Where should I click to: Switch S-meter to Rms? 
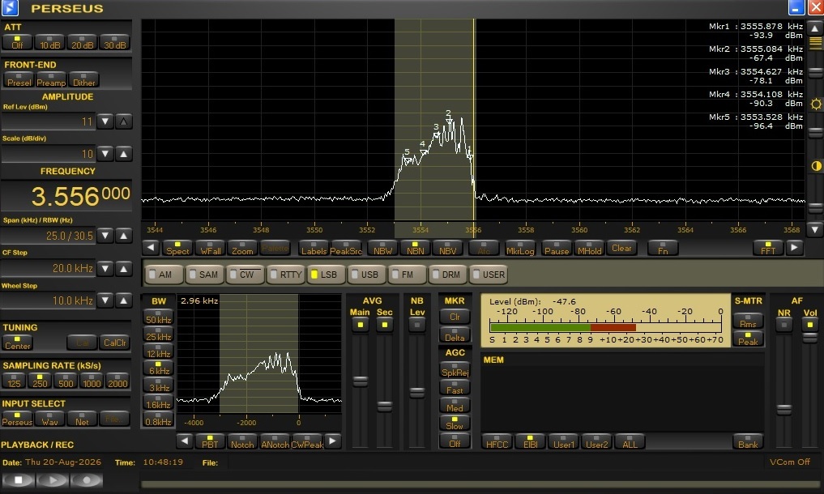[x=748, y=321]
